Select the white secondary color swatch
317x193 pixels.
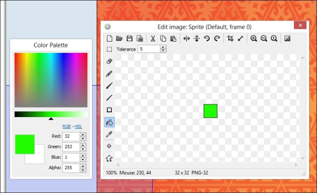pyautogui.click(x=39, y=159)
